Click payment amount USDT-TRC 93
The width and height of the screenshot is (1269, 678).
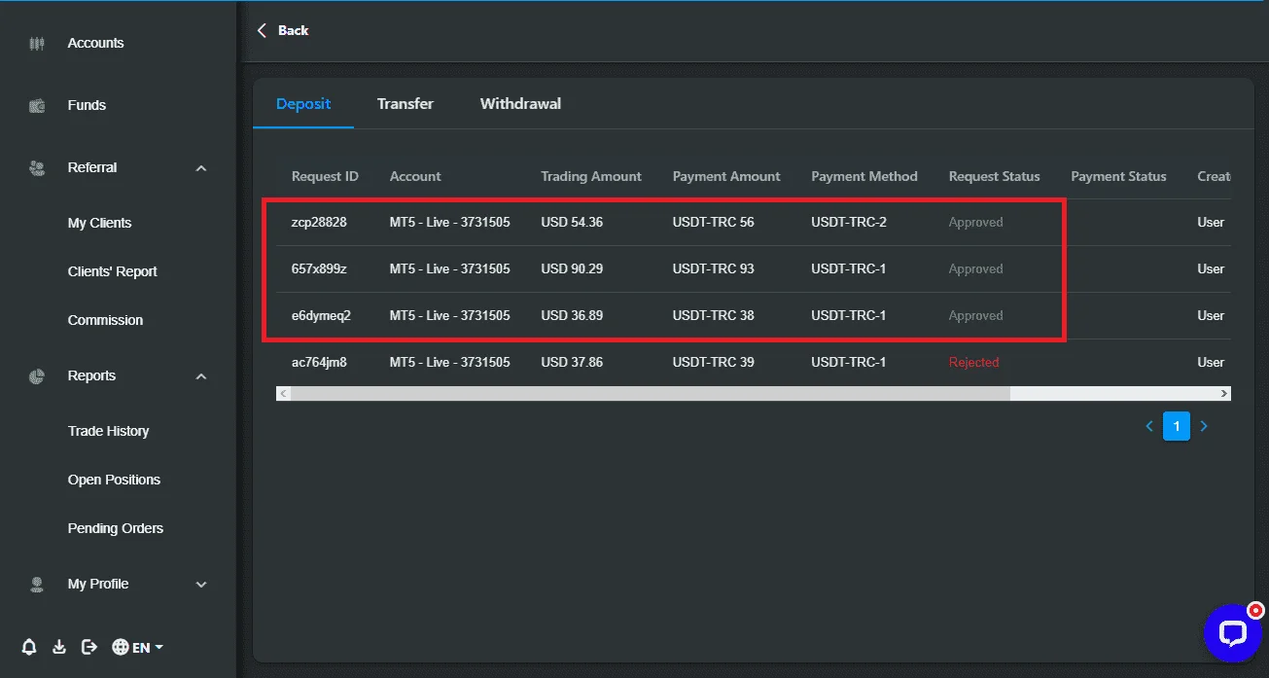click(714, 269)
